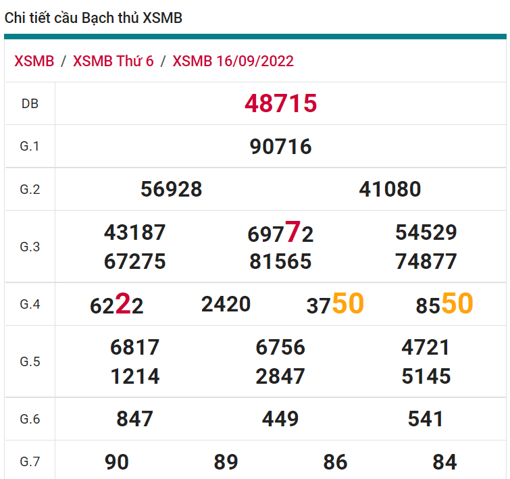Open the XSMB Thứ 6 breadcrumb link

pyautogui.click(x=113, y=61)
